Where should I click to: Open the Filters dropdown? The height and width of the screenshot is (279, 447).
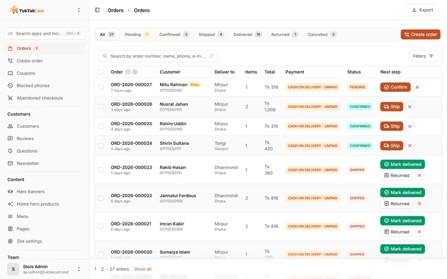423,56
